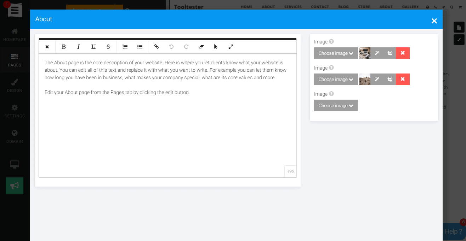This screenshot has width=466, height=241.
Task: Apply underline formatting
Action: (x=93, y=47)
